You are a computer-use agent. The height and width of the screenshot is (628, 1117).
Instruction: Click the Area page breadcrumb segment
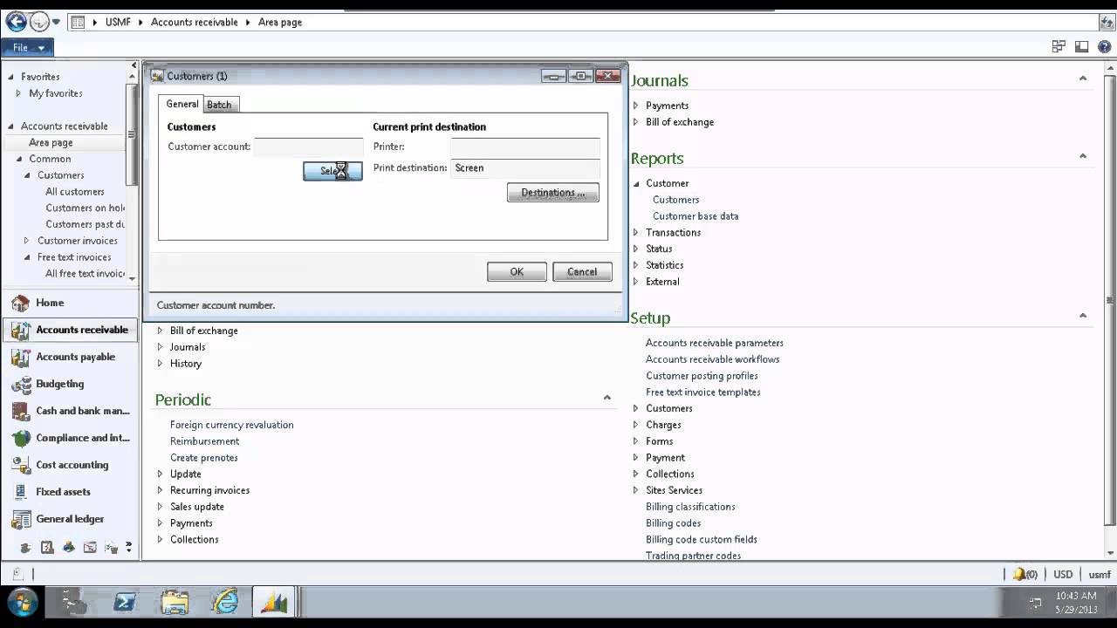[x=280, y=22]
